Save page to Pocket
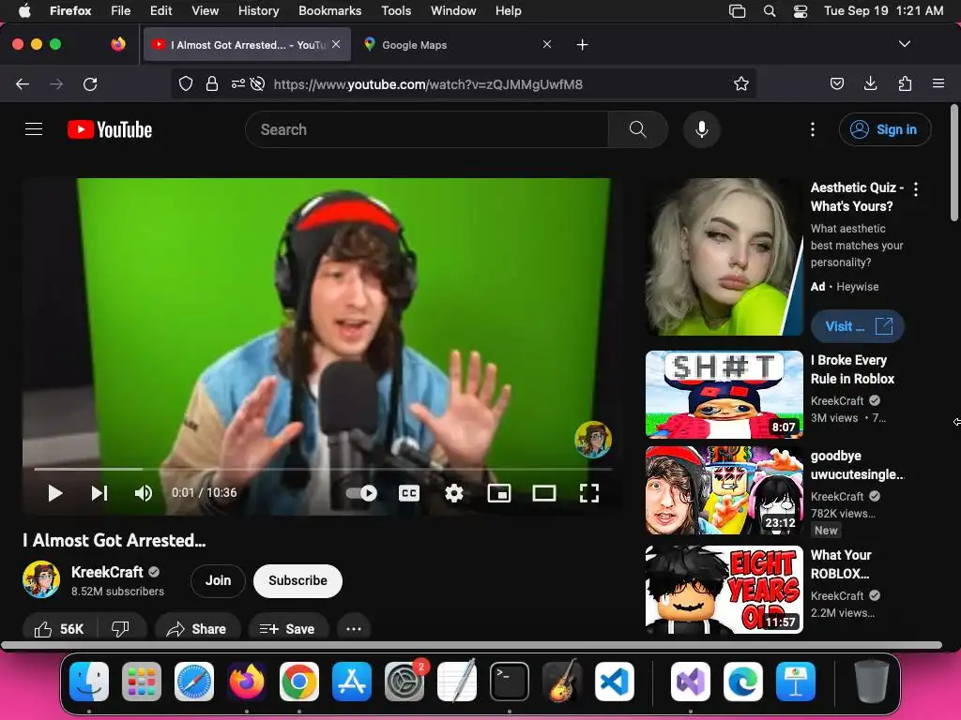Image resolution: width=961 pixels, height=720 pixels. point(836,83)
